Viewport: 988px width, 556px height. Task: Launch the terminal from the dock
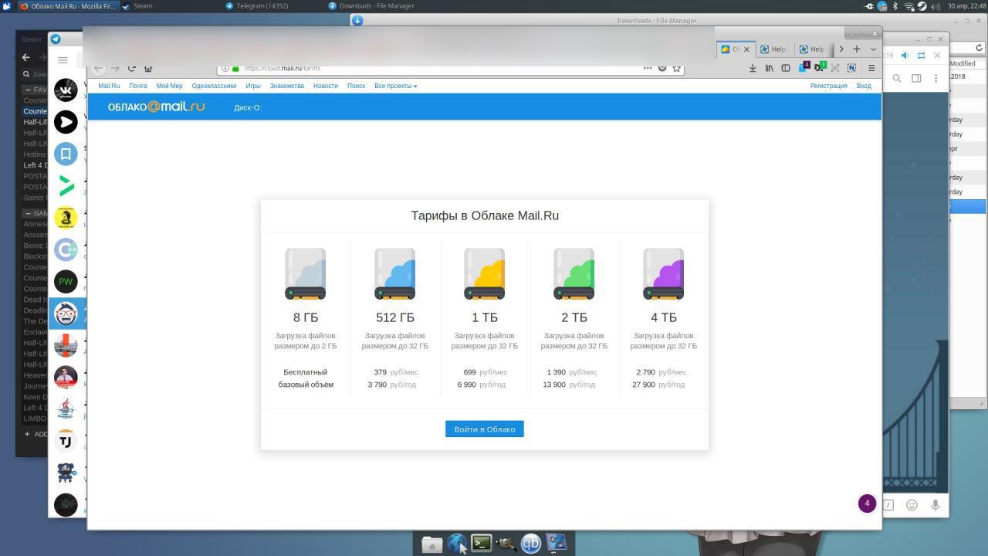482,544
